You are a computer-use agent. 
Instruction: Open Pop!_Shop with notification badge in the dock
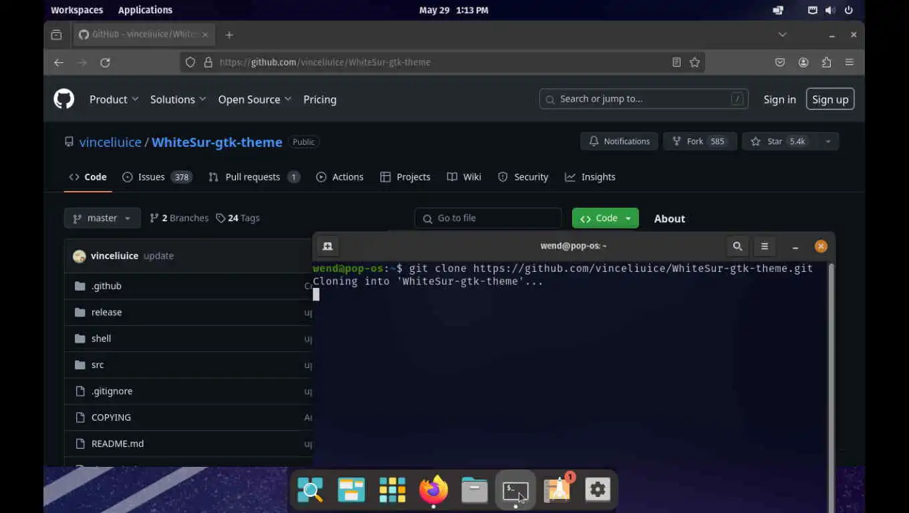click(557, 490)
